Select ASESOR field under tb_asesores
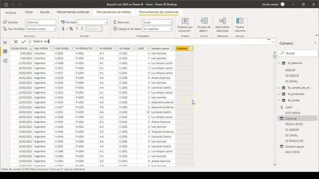 290,70
